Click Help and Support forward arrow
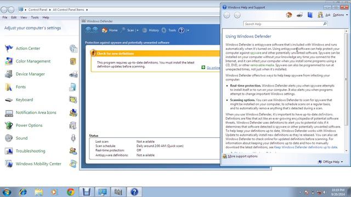Image resolution: width=351 pixels, height=197 pixels. (237, 15)
